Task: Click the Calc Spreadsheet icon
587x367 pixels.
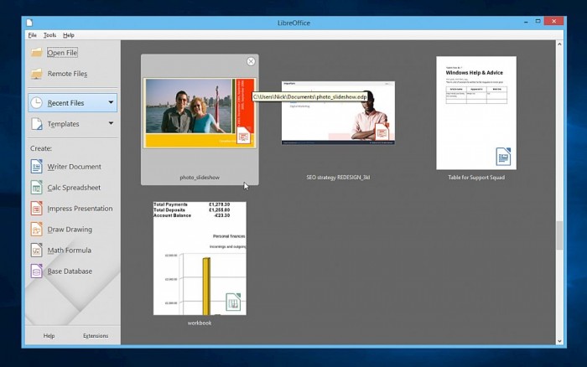Action: [36, 187]
